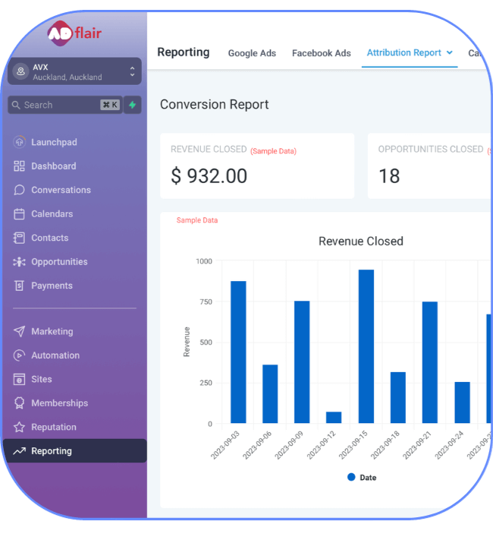Click the ⌘K shortcut badge
Image resolution: width=493 pixels, height=537 pixels.
coord(110,105)
